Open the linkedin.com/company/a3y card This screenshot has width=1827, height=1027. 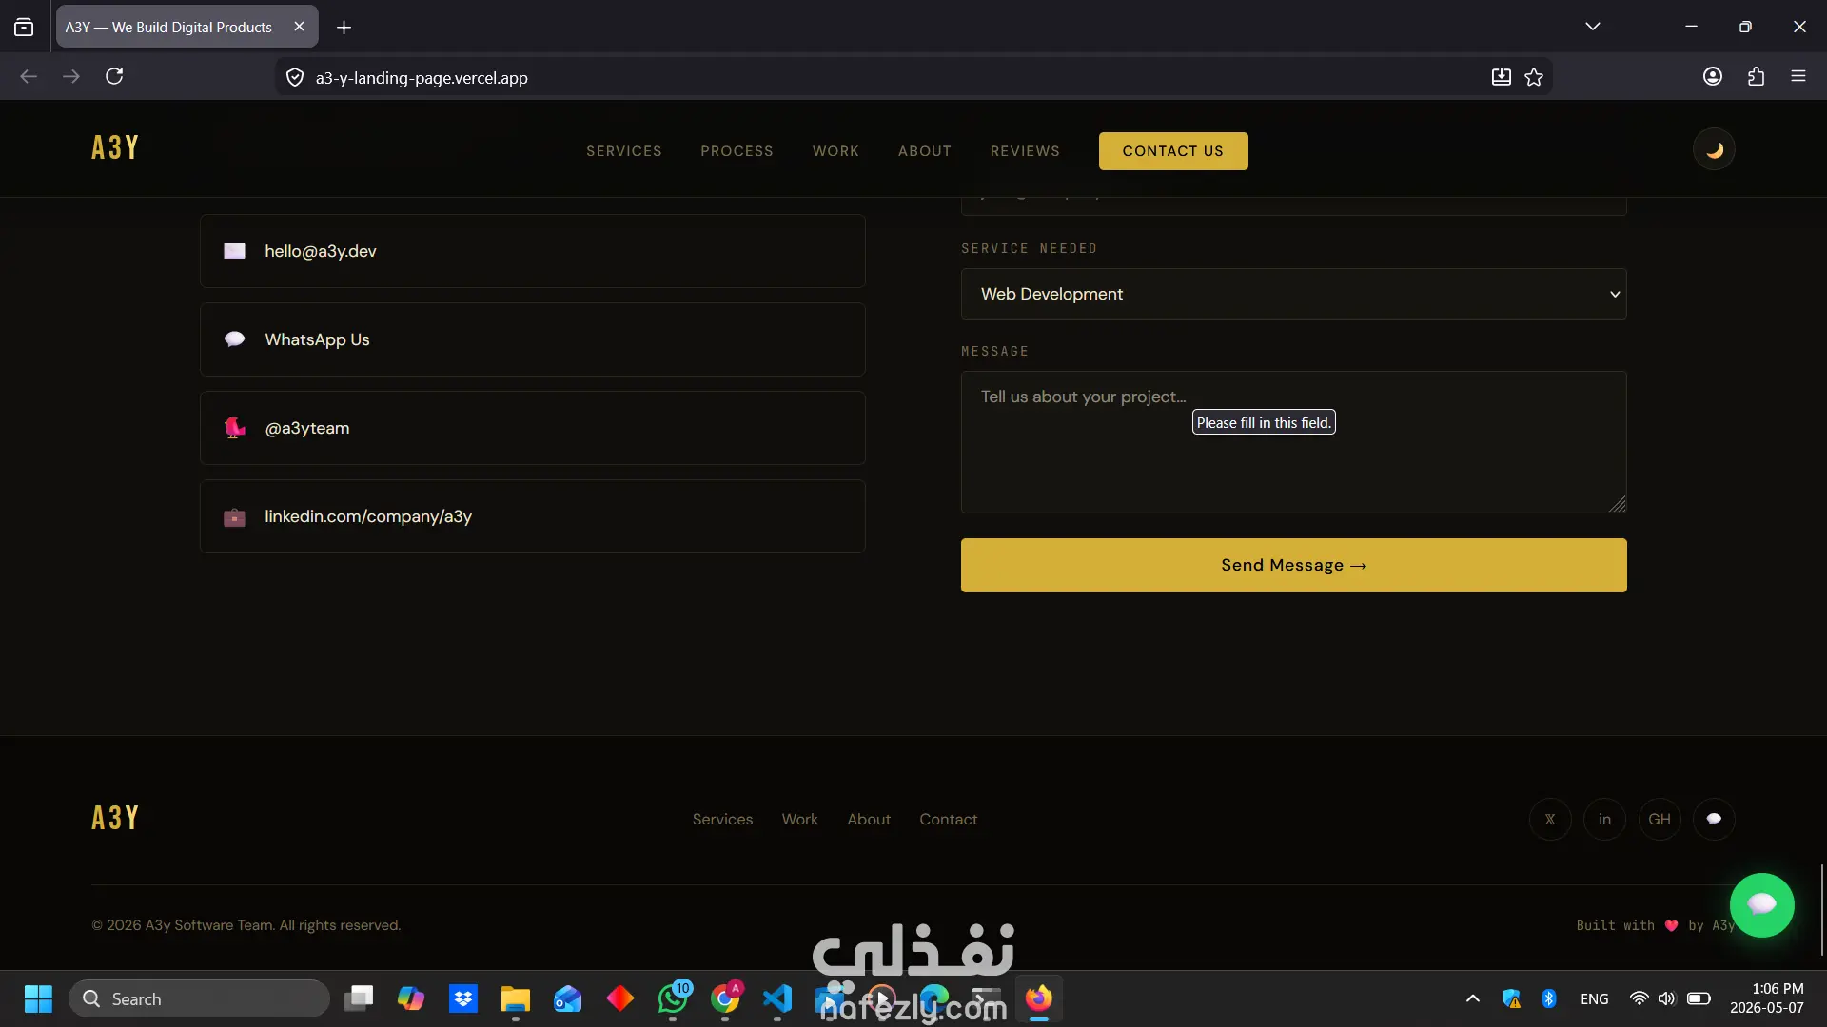(533, 516)
